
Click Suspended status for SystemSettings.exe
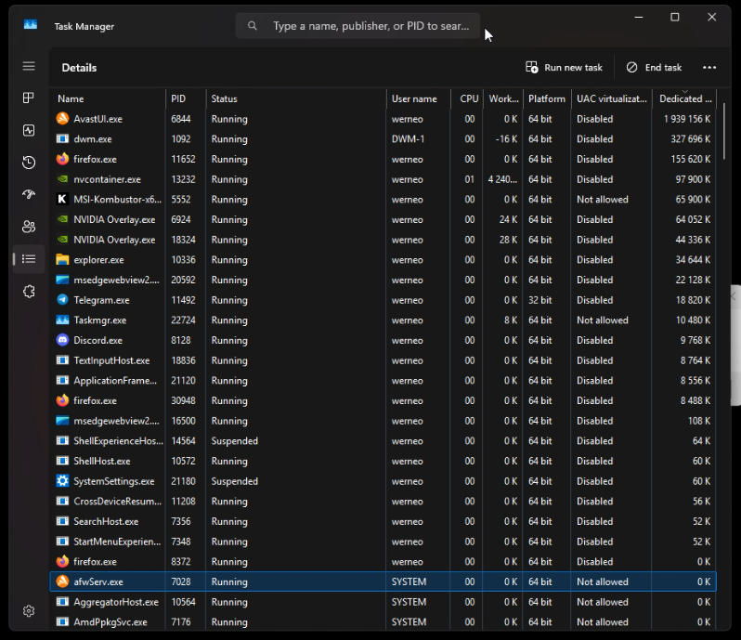[234, 481]
